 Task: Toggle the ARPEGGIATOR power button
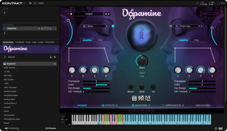point(163,105)
